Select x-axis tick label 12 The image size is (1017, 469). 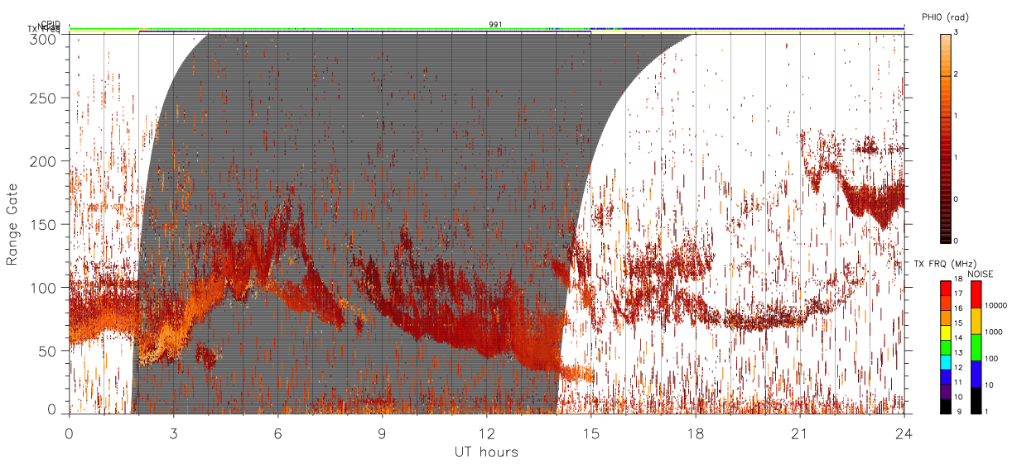[x=486, y=433]
